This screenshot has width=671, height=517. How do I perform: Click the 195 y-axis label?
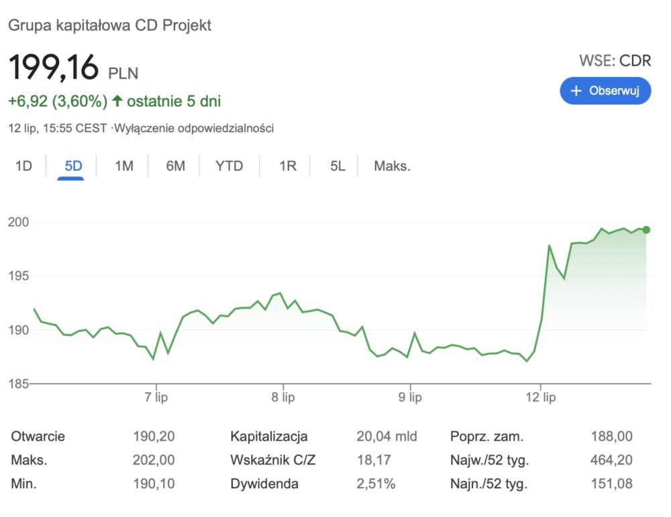(x=18, y=276)
